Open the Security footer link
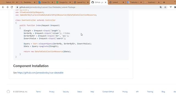Viewport: 176px width, 99px height. [x=66, y=92]
